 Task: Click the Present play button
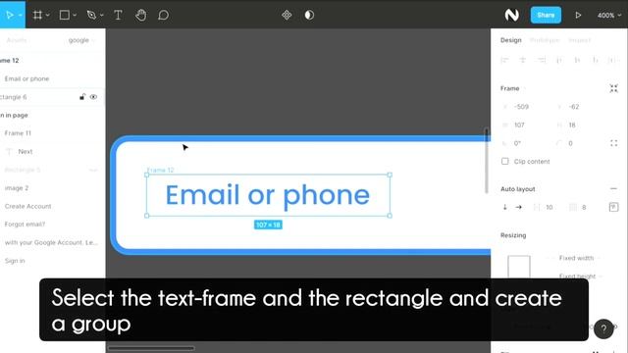[578, 15]
